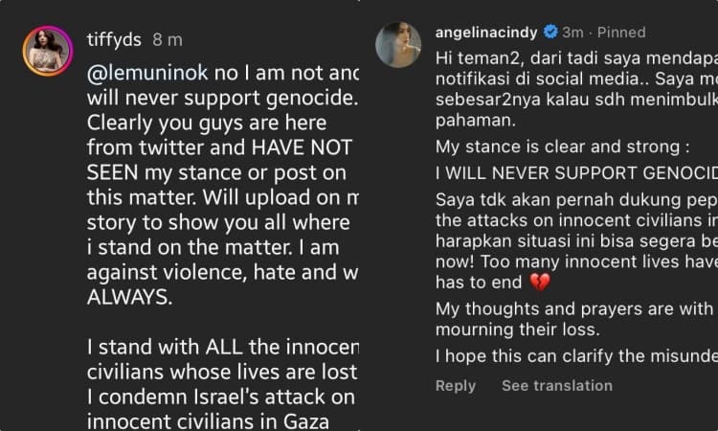Click the "I condemn Israel's attack" line

(220, 395)
